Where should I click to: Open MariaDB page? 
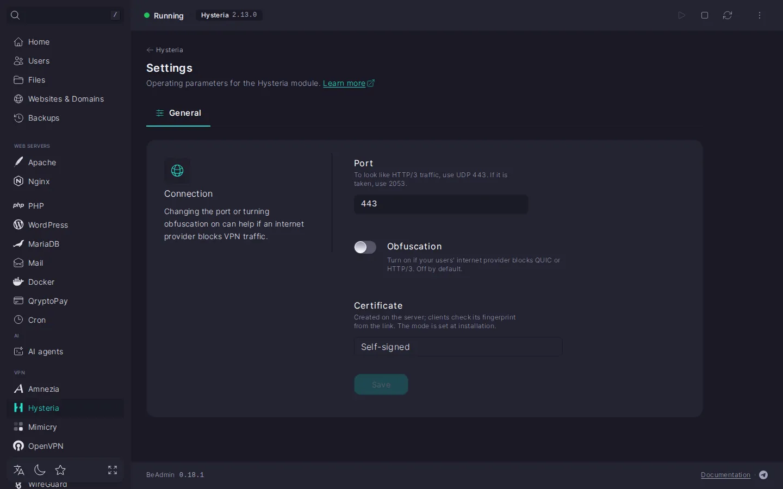tap(65, 244)
